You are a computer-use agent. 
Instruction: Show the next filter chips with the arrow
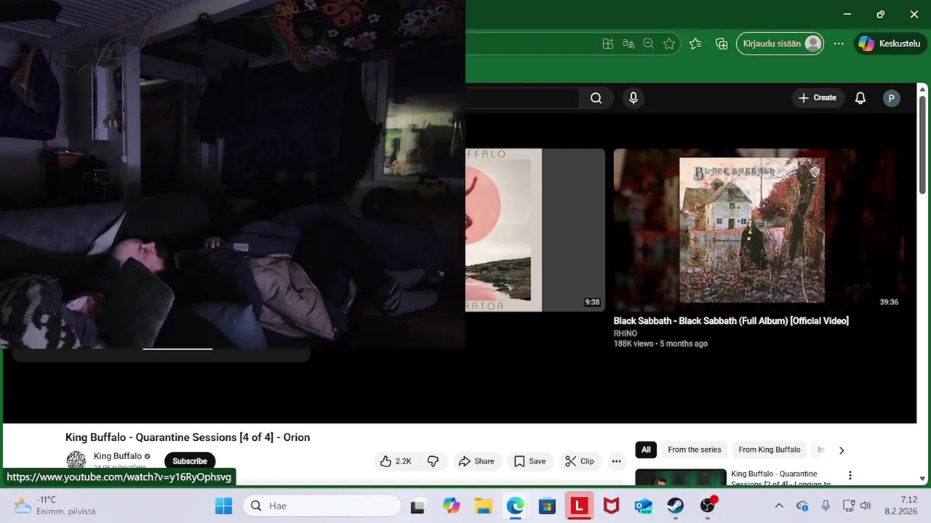(842, 450)
